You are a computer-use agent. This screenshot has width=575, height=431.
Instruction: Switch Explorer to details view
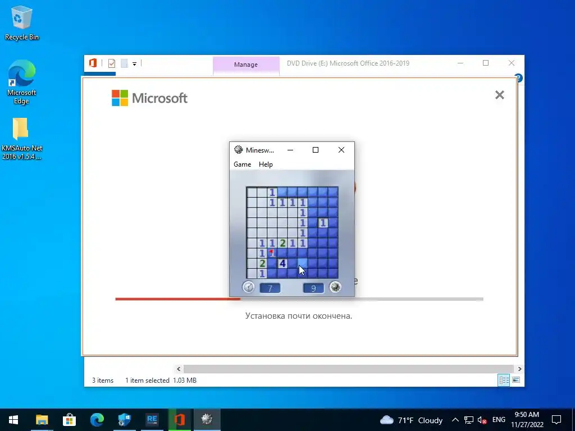coord(504,380)
